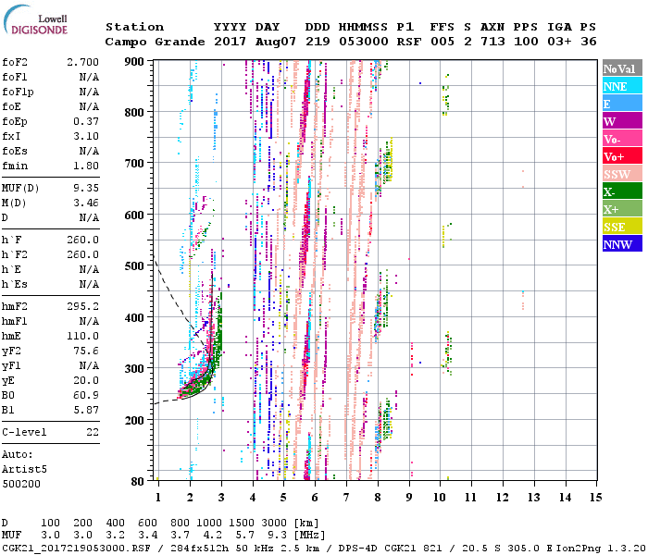
Task: Click the hmF2 parameter row
Action: click(x=51, y=304)
